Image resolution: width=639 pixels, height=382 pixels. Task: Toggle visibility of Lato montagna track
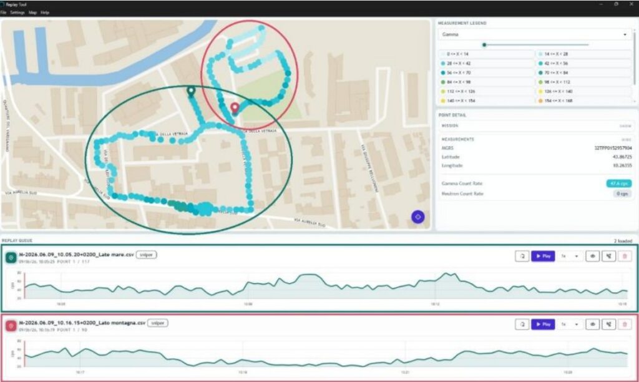tap(593, 324)
